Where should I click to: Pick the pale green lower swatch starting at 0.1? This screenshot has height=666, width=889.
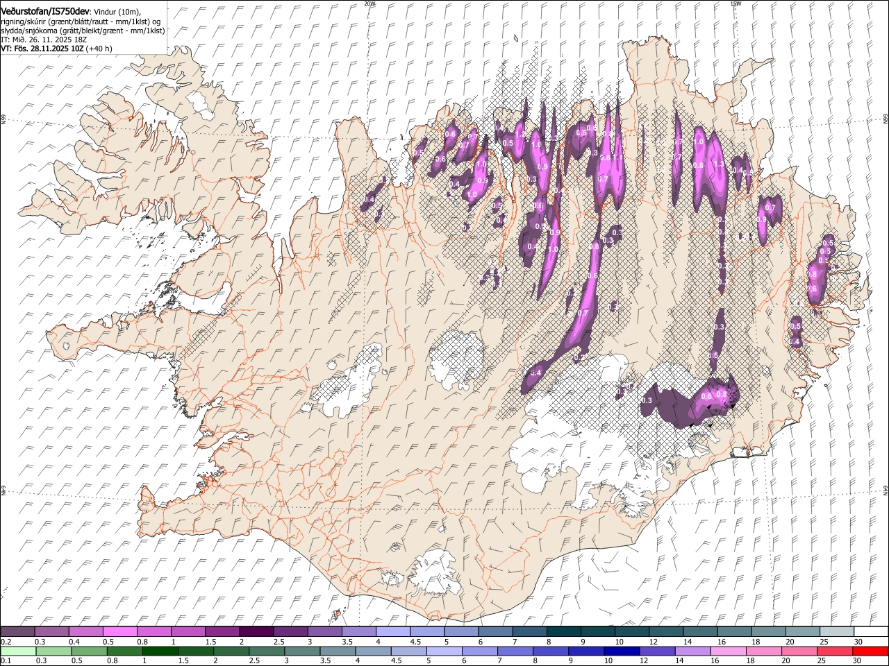(x=17, y=651)
